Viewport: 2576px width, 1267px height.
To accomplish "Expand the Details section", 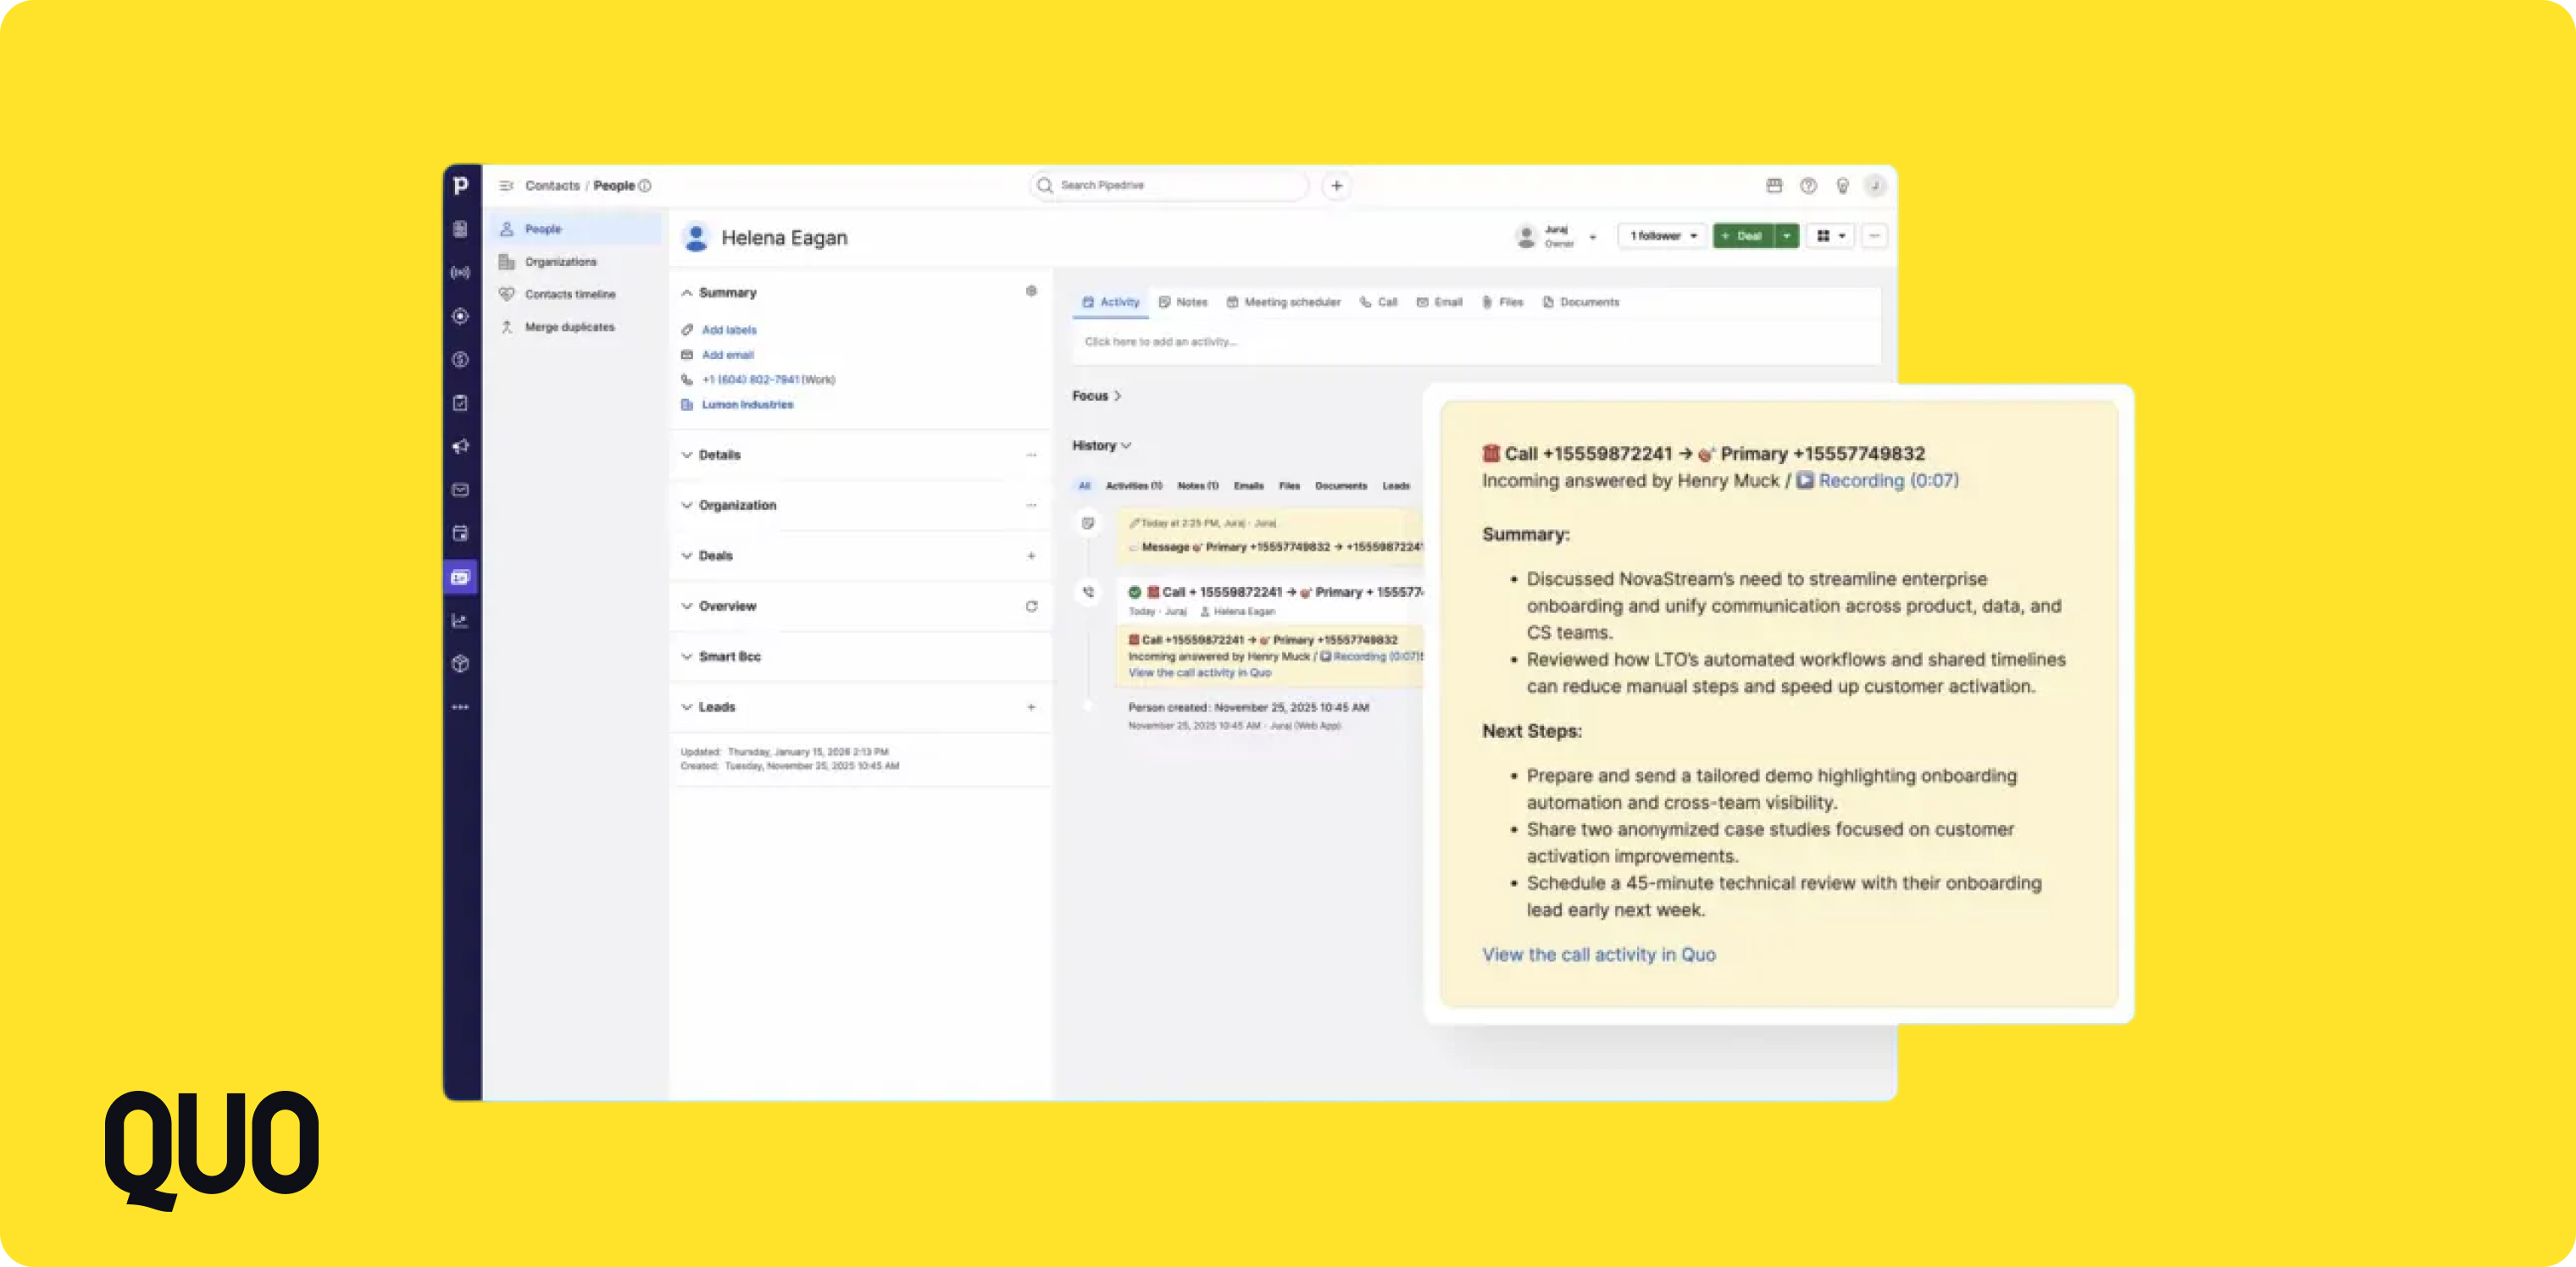I will (x=687, y=455).
